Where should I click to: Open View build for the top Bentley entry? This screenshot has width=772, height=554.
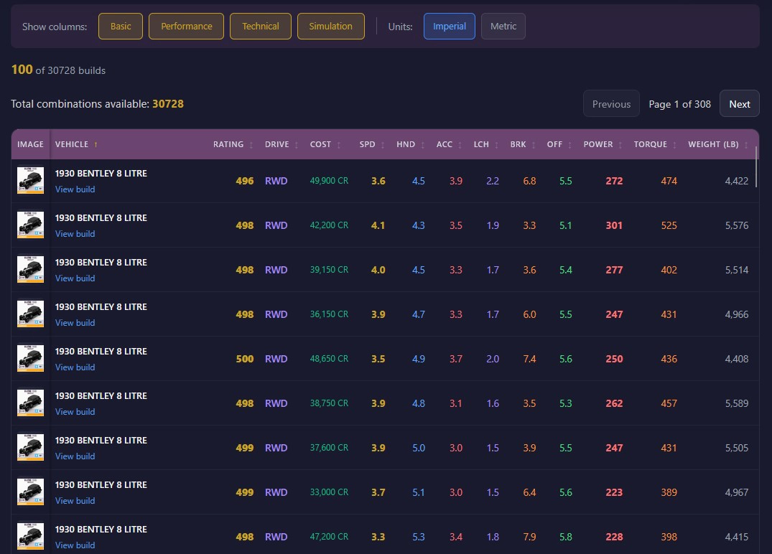click(75, 189)
